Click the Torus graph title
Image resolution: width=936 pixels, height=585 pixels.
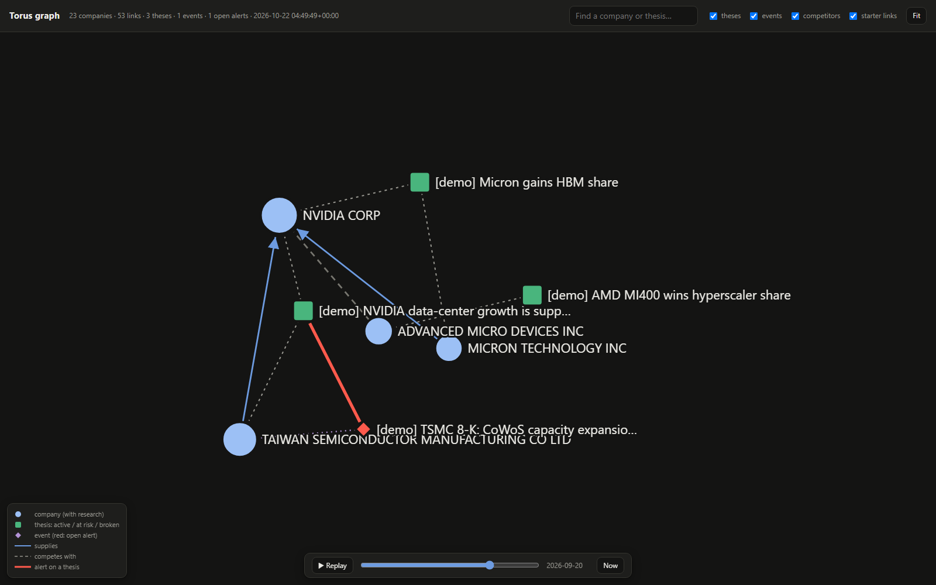[35, 16]
